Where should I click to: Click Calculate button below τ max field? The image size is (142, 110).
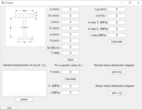117,42
